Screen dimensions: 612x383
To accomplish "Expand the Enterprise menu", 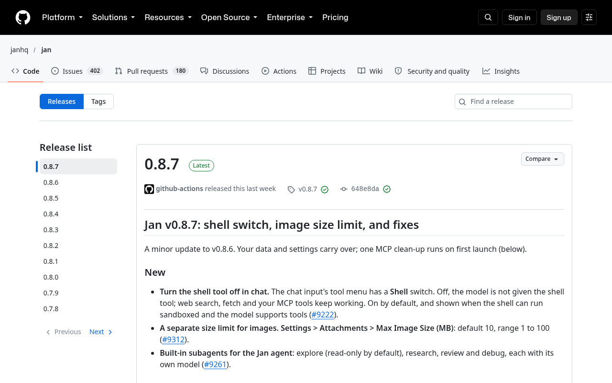I will (x=290, y=17).
